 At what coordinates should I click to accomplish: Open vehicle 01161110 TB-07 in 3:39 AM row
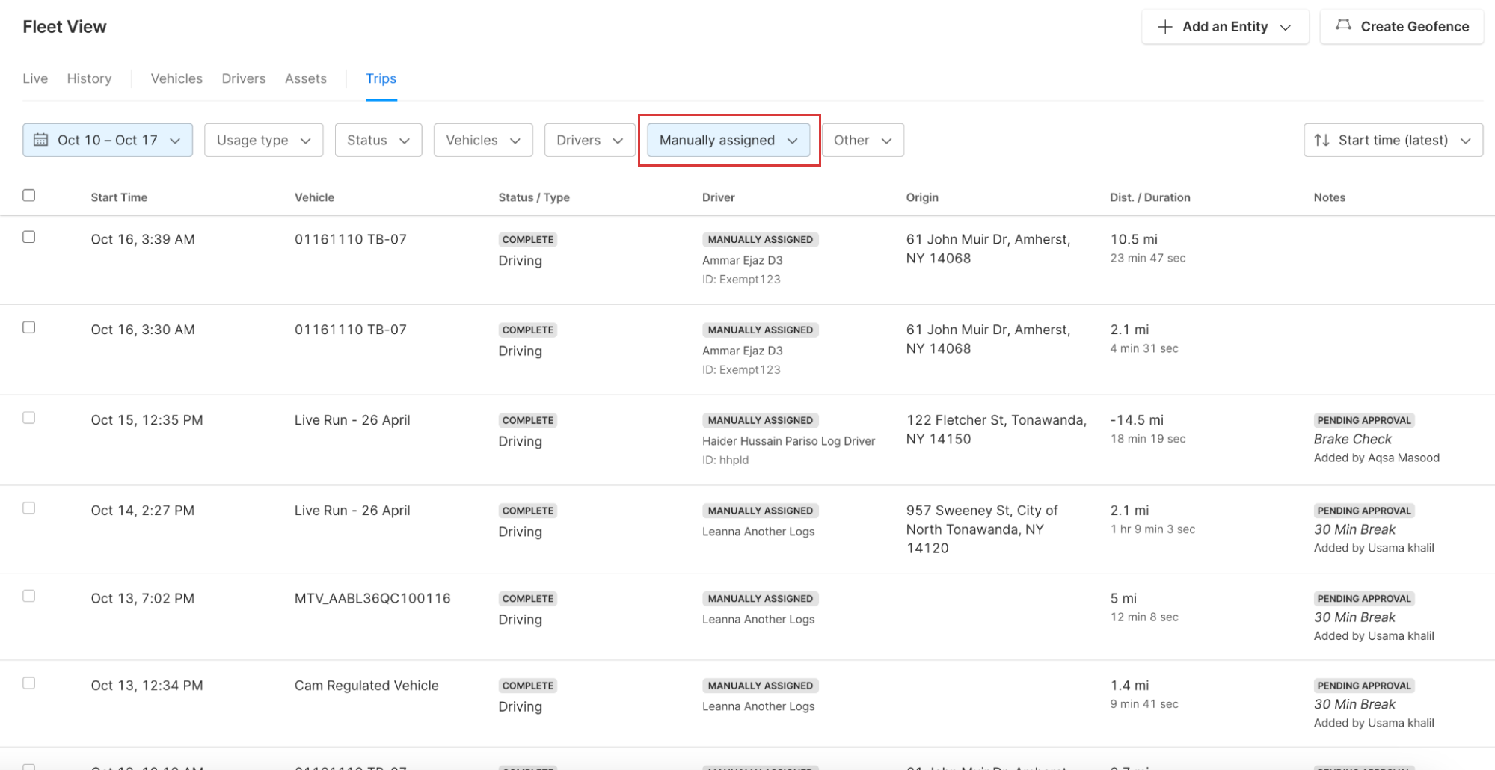tap(351, 239)
